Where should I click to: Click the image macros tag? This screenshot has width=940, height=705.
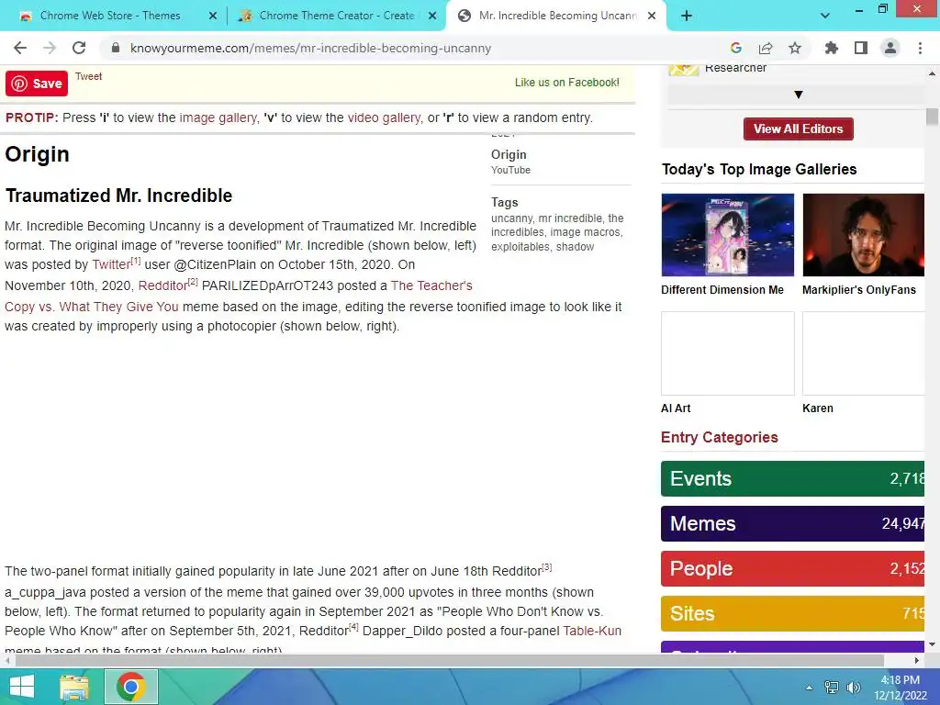click(x=585, y=232)
